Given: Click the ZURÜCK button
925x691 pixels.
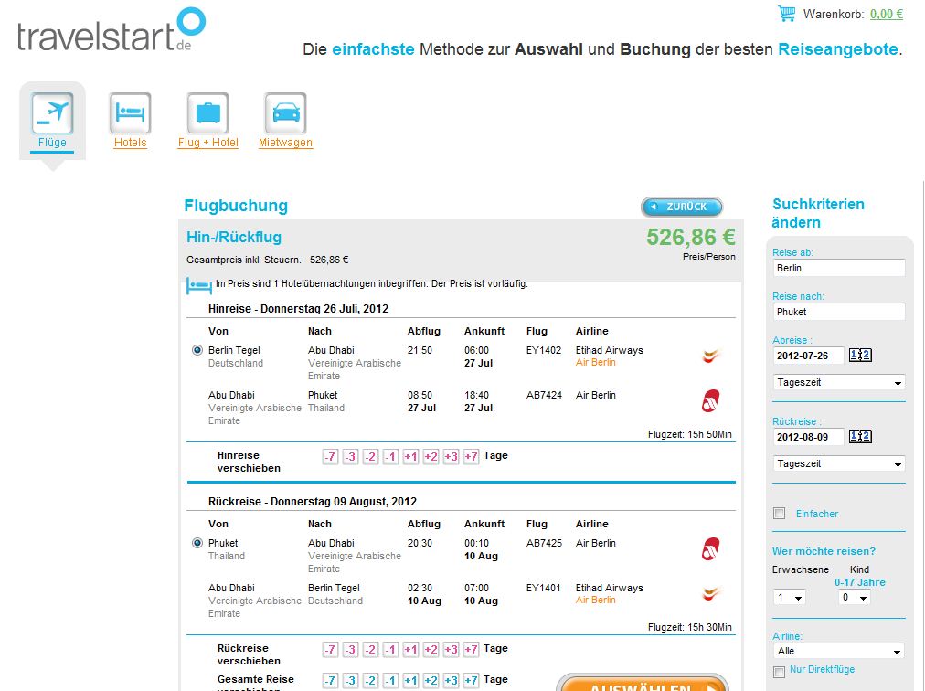Looking at the screenshot, I should pyautogui.click(x=682, y=207).
